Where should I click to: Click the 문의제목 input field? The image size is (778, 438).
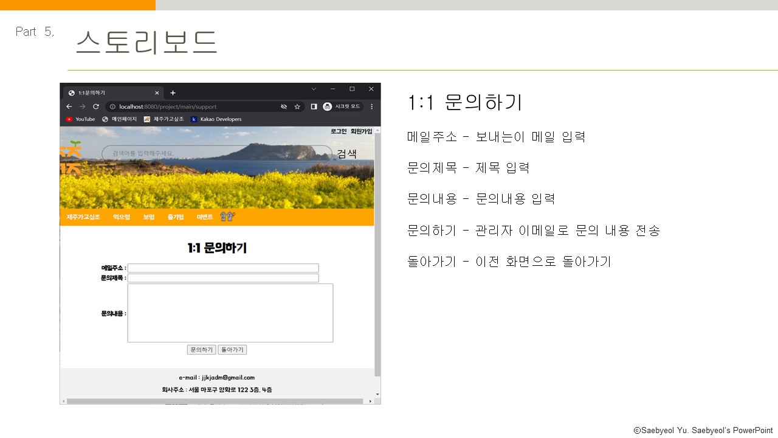point(223,278)
